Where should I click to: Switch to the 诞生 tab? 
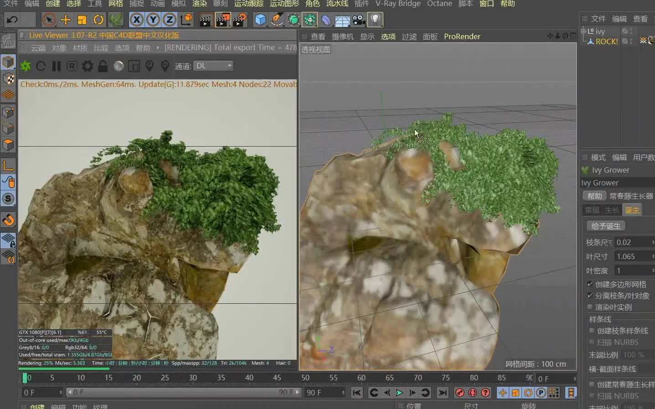click(632, 210)
